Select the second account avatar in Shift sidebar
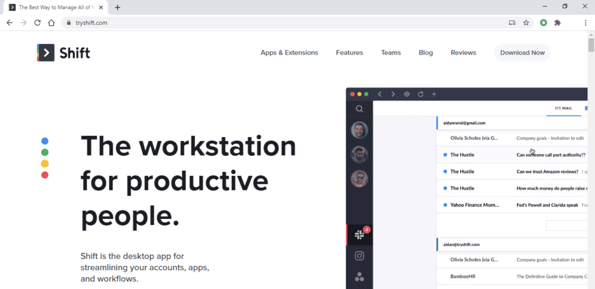Viewport: 595px width, 289px height. click(x=359, y=154)
